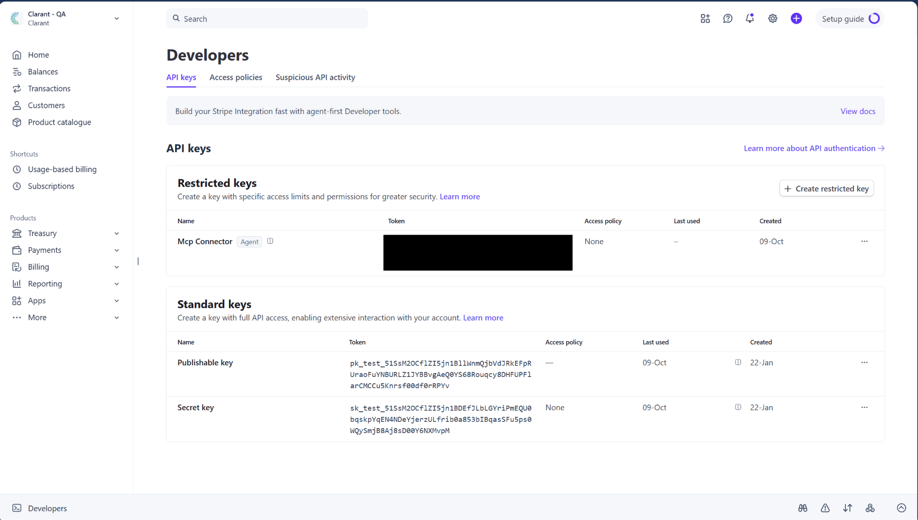918x520 pixels.
Task: Click the Treasury bank icon
Action: point(17,233)
